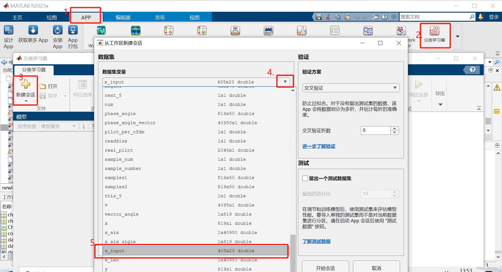Open Install App tool
This screenshot has width=502, height=272.
point(58,37)
